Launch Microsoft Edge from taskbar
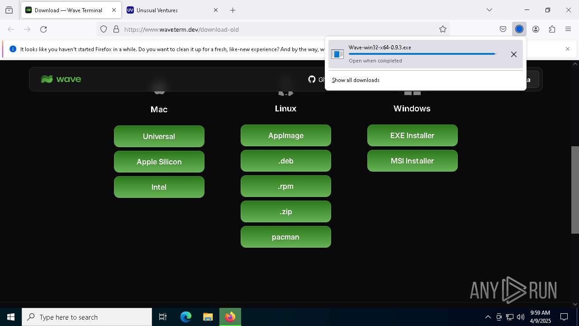 point(186,317)
